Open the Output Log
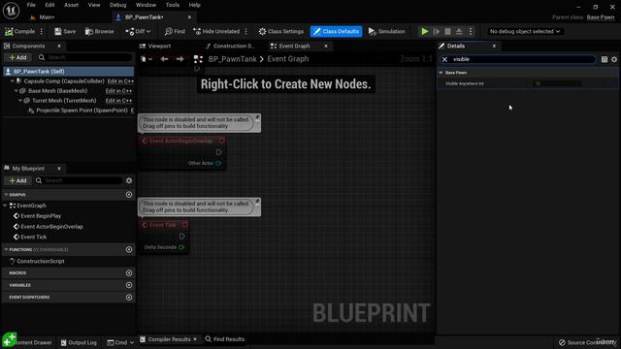 click(79, 342)
